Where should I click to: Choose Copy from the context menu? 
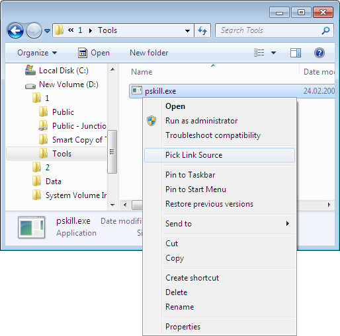175,258
